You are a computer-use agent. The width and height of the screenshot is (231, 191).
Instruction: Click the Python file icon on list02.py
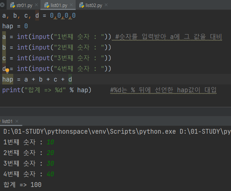click(82, 5)
